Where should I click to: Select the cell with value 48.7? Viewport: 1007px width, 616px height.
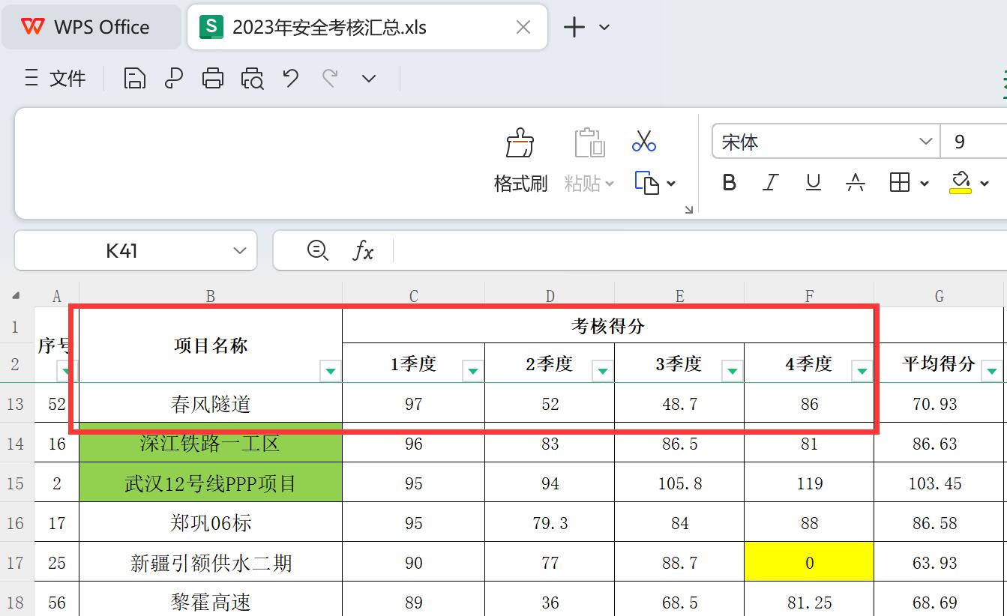[679, 404]
